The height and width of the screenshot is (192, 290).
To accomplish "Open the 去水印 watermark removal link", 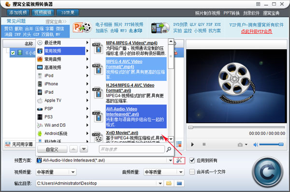I will (135, 30).
